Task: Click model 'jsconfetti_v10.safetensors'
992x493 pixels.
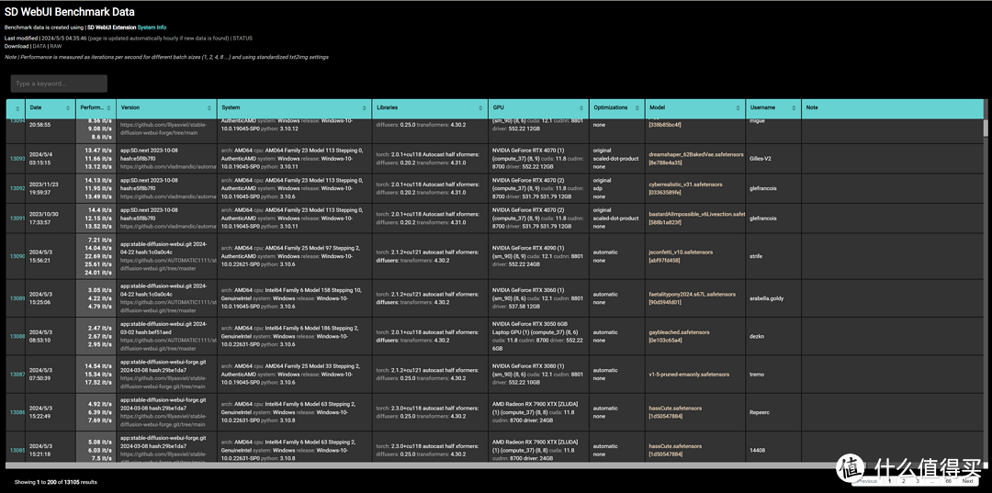Action: tap(682, 252)
